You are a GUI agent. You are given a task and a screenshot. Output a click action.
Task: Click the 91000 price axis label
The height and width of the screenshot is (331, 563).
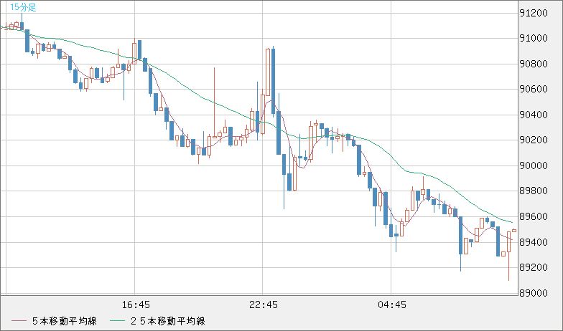point(534,39)
